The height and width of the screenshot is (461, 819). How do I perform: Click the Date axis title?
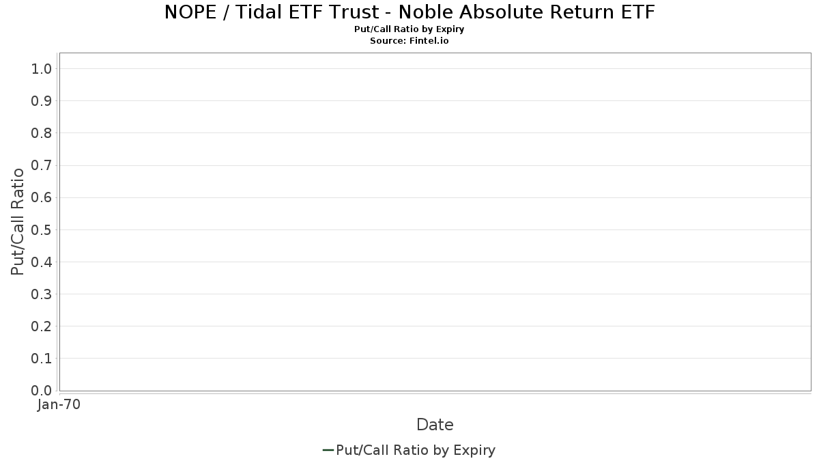tap(435, 425)
